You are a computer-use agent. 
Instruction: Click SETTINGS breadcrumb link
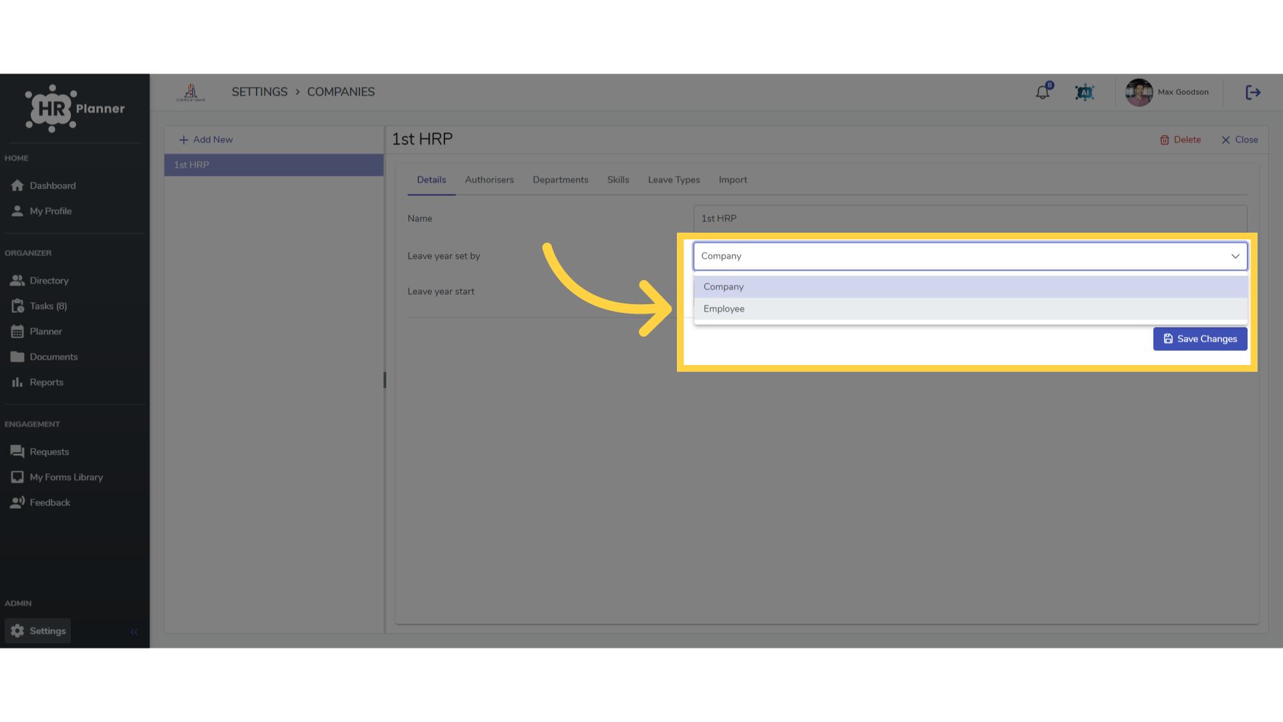[x=259, y=92]
